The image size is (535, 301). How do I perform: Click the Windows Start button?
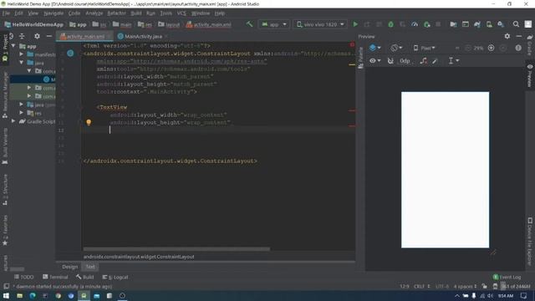click(6, 295)
